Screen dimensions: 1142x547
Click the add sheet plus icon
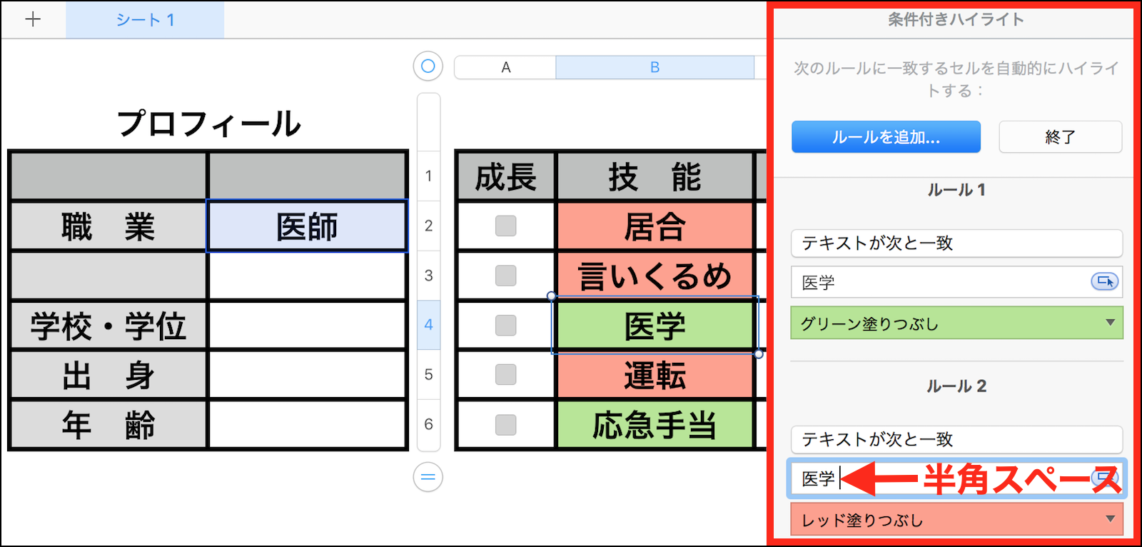coord(33,19)
